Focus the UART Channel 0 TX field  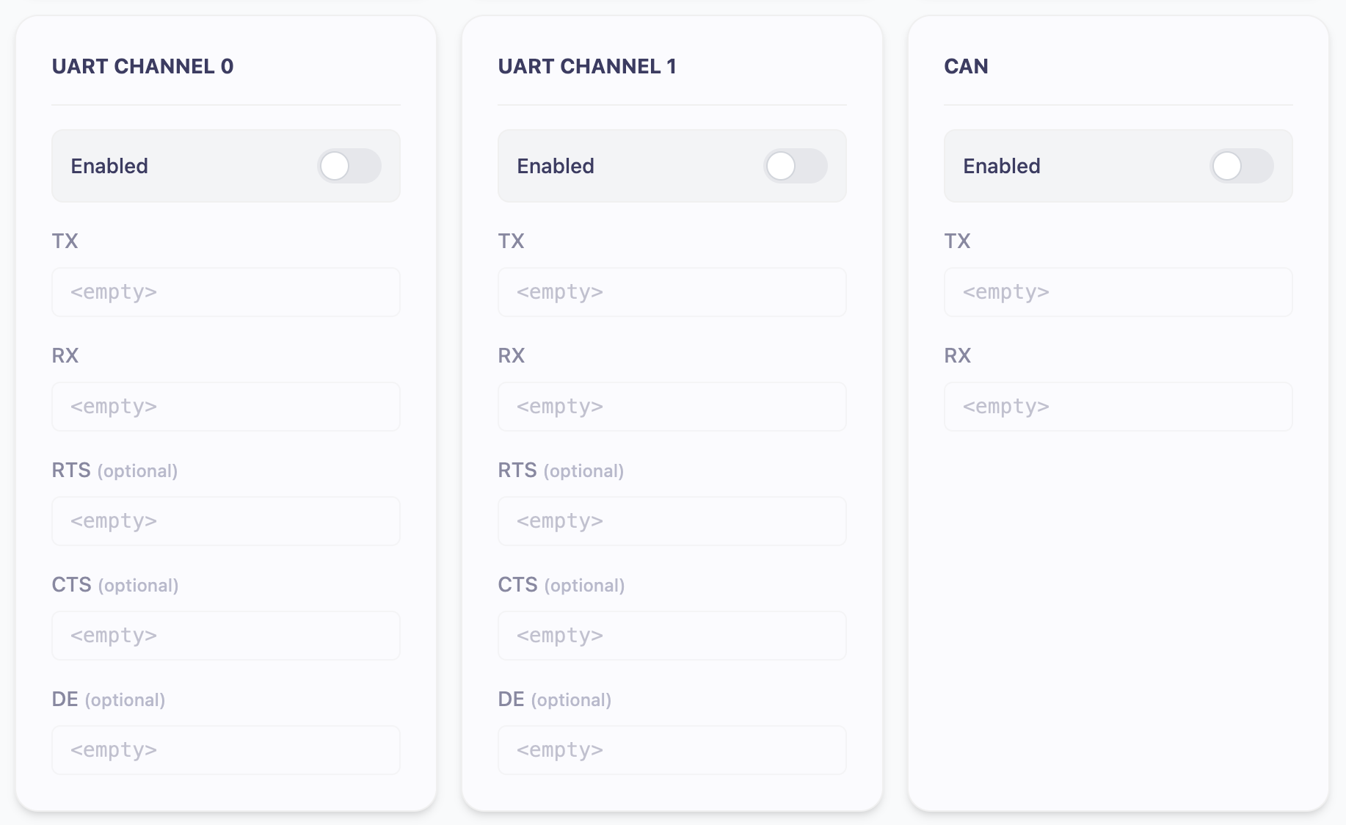pyautogui.click(x=226, y=292)
